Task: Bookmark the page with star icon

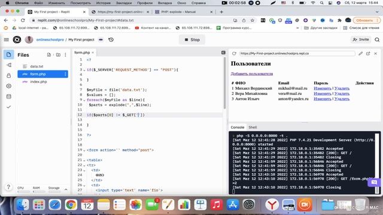Action: 253,20
